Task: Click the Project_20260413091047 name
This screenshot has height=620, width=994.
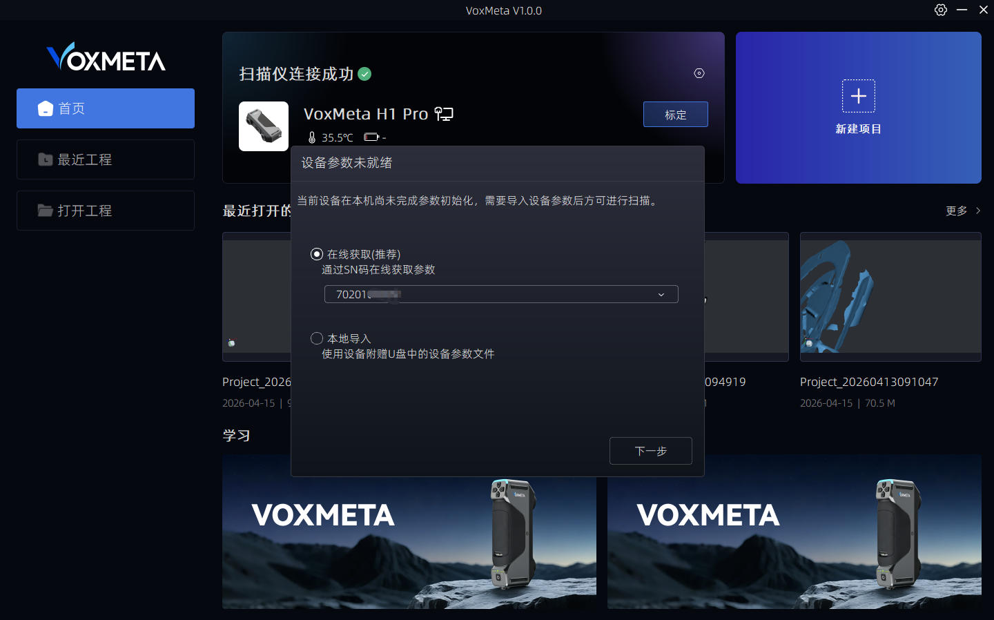Action: click(869, 382)
